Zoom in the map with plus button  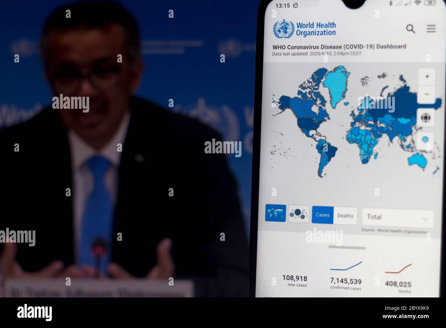(427, 77)
